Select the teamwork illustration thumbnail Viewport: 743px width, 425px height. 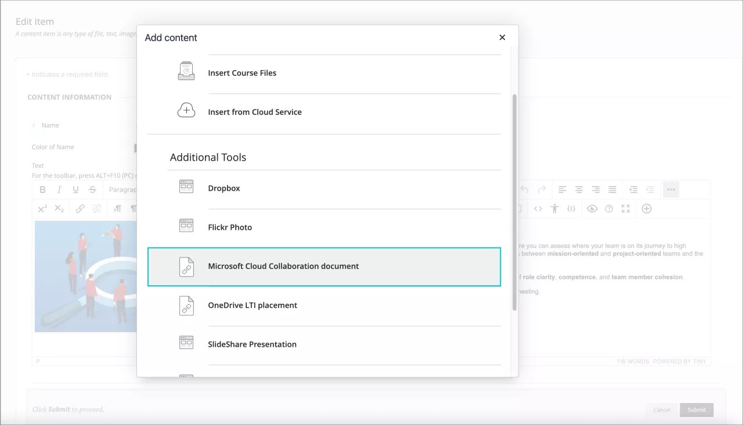point(87,277)
